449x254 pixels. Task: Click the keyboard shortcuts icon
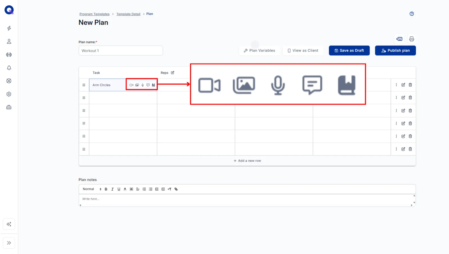[x=399, y=39]
